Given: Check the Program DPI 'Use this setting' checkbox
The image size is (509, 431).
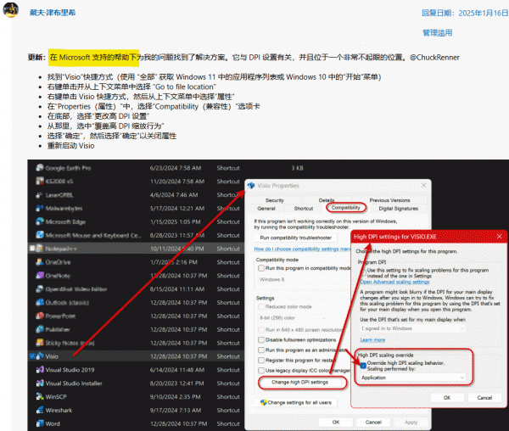Looking at the screenshot, I should pos(363,273).
